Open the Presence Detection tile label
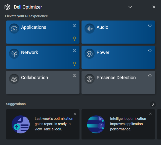The image size is (161, 145). [116, 78]
